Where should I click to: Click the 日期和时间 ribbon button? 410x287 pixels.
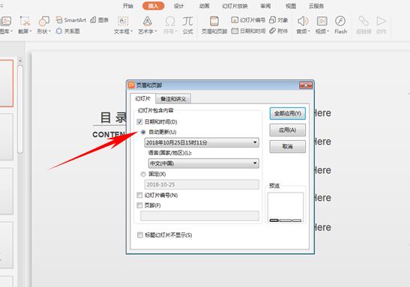[x=248, y=31]
